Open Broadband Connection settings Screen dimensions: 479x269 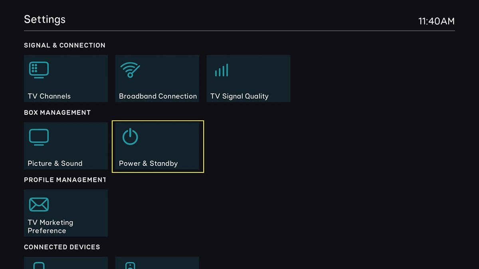point(157,78)
